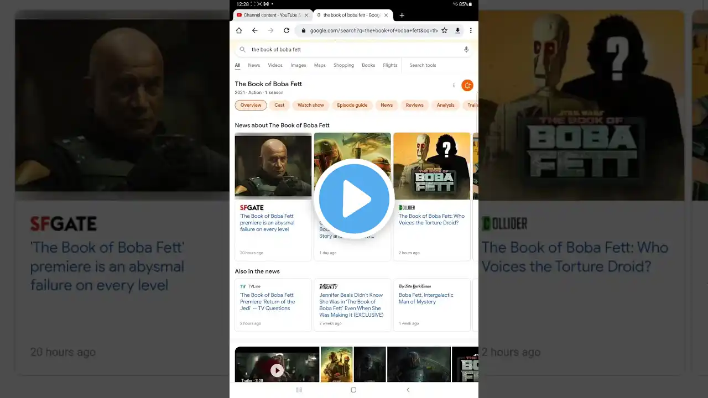The width and height of the screenshot is (708, 398).
Task: Start voice search with microphone icon
Action: click(466, 49)
